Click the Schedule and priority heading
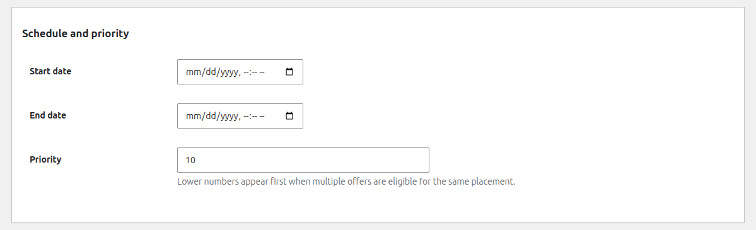The image size is (756, 230). [x=75, y=34]
